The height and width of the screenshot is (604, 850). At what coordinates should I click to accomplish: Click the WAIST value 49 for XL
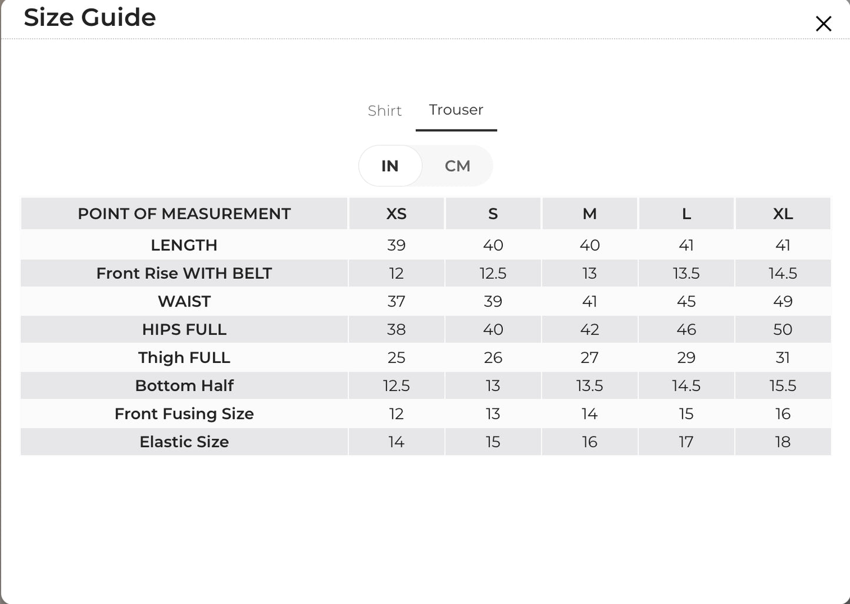click(783, 302)
